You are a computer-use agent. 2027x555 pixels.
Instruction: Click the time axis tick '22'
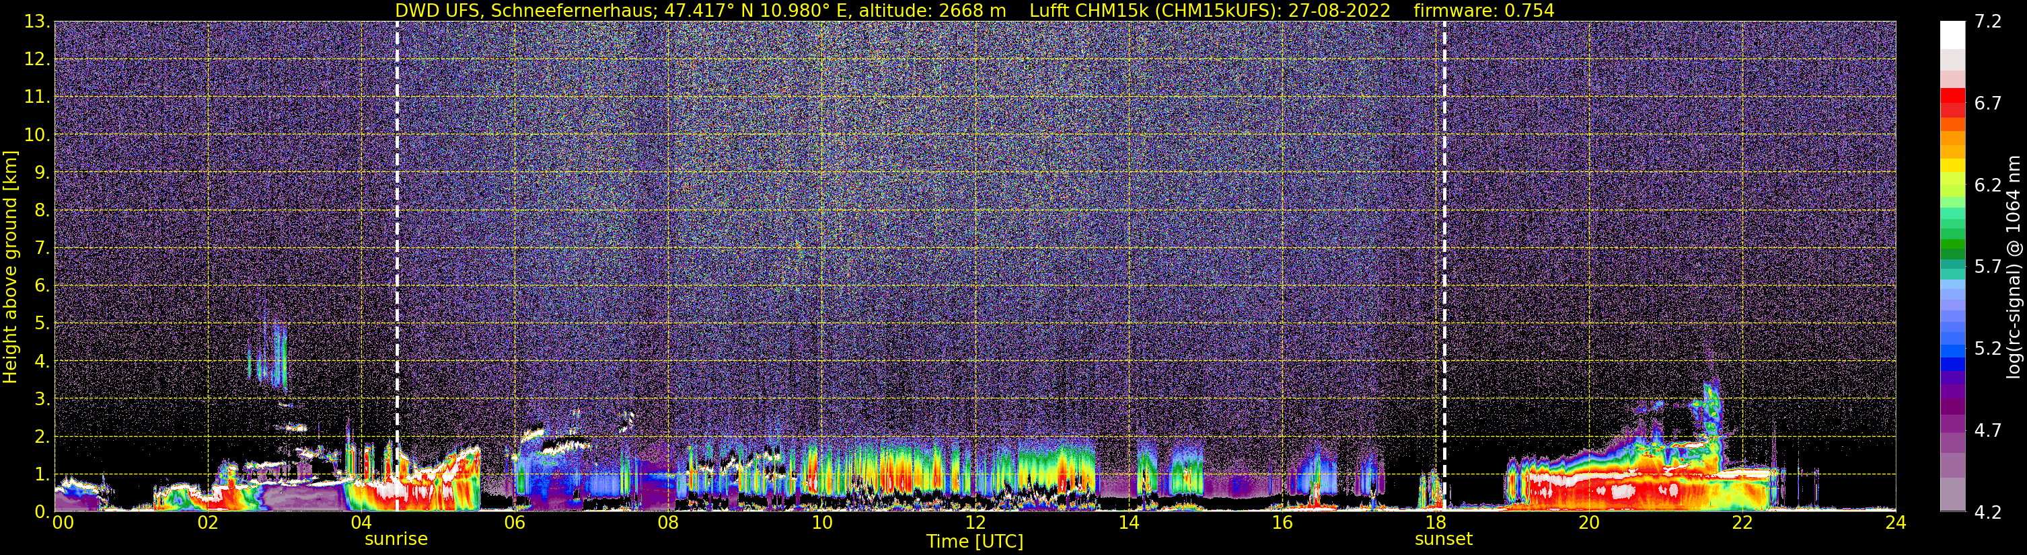(1742, 523)
